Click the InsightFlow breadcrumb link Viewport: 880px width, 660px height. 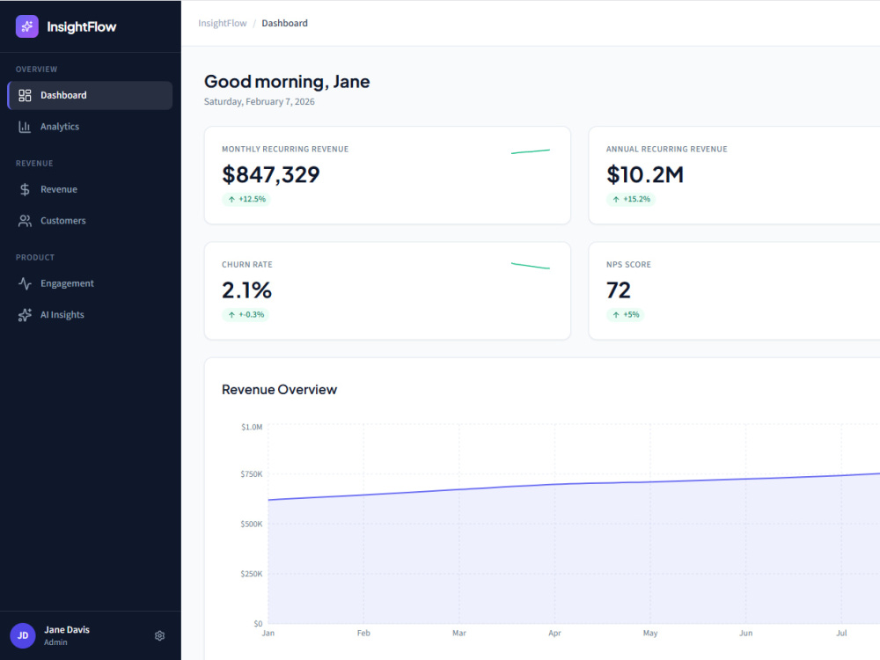coord(223,23)
